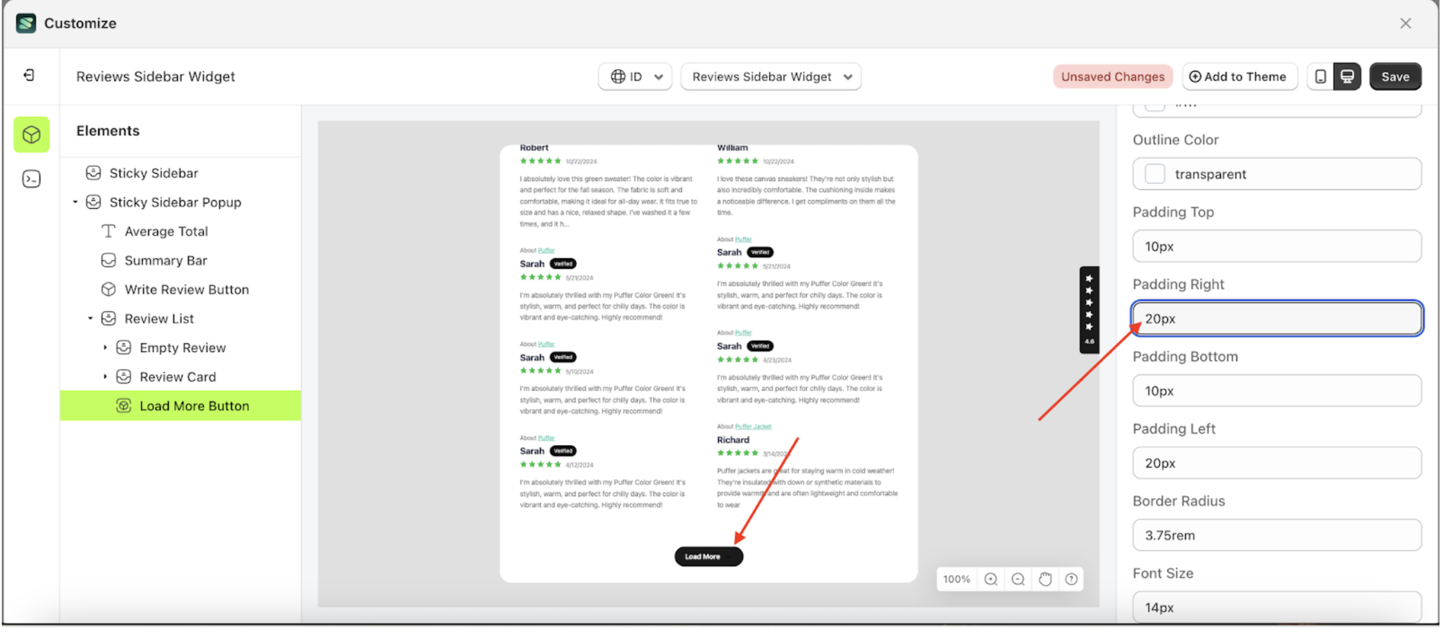Switch preview to mobile with the phone icon
1440x632 pixels.
click(x=1320, y=76)
